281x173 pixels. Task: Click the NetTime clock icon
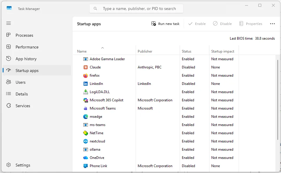click(x=86, y=133)
